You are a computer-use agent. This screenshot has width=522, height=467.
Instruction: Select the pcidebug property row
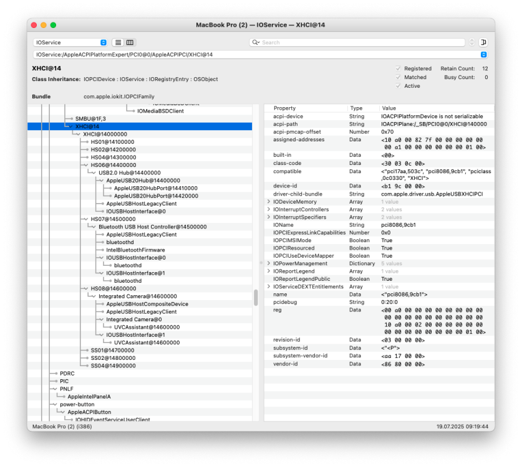pos(379,302)
